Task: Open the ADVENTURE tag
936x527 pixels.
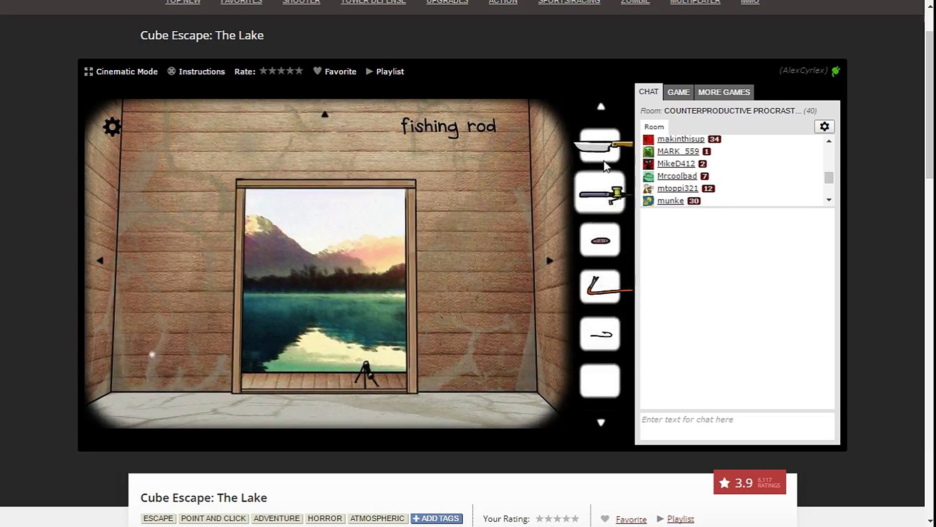Action: (x=277, y=519)
